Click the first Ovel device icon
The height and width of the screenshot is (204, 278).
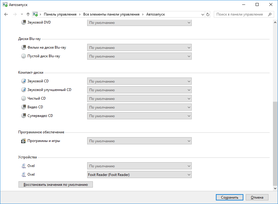click(24, 166)
